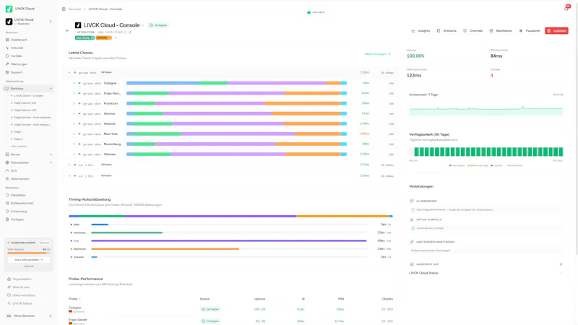The width and height of the screenshot is (578, 325).
Task: Open Abonnenten in sidebar
Action: point(29,178)
